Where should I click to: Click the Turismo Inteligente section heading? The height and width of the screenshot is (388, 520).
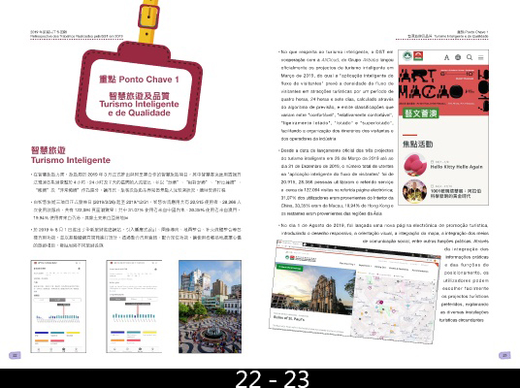pos(71,160)
